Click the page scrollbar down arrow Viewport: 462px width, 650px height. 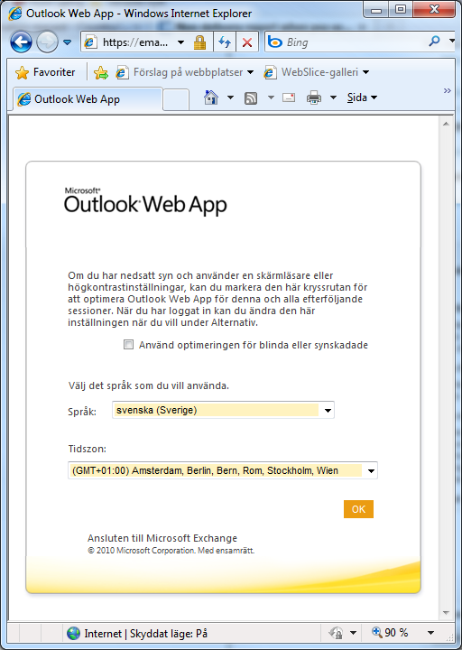pos(446,613)
